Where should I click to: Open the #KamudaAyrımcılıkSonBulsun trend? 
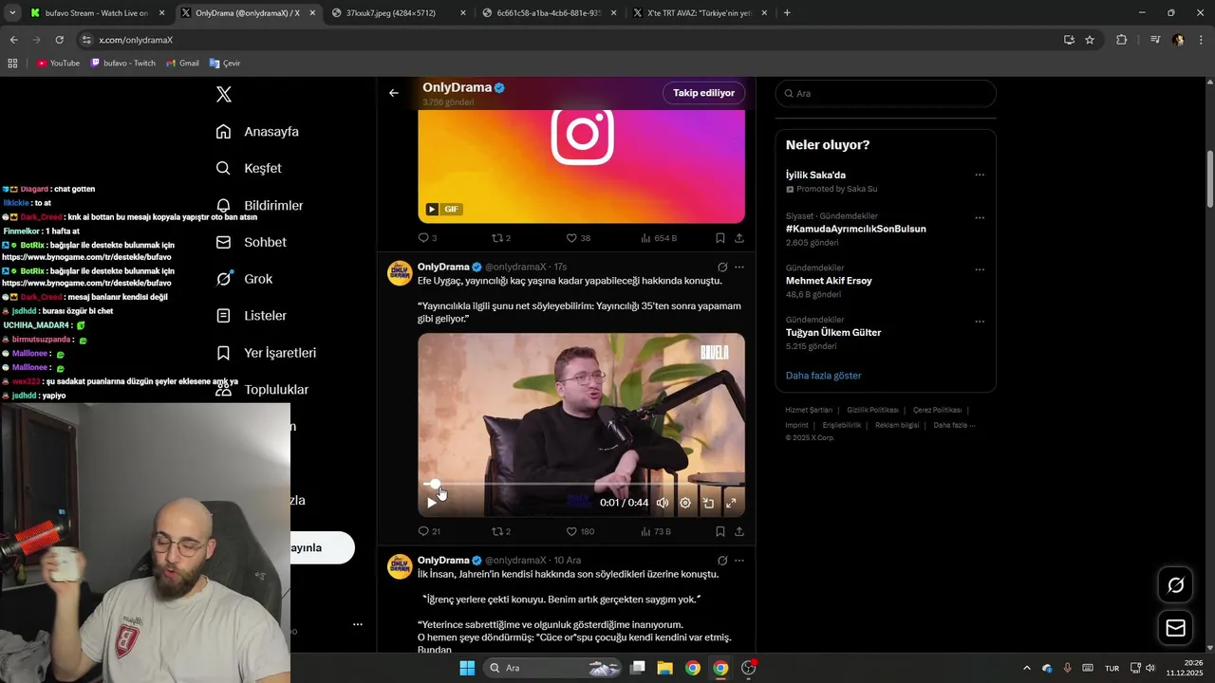tap(855, 229)
